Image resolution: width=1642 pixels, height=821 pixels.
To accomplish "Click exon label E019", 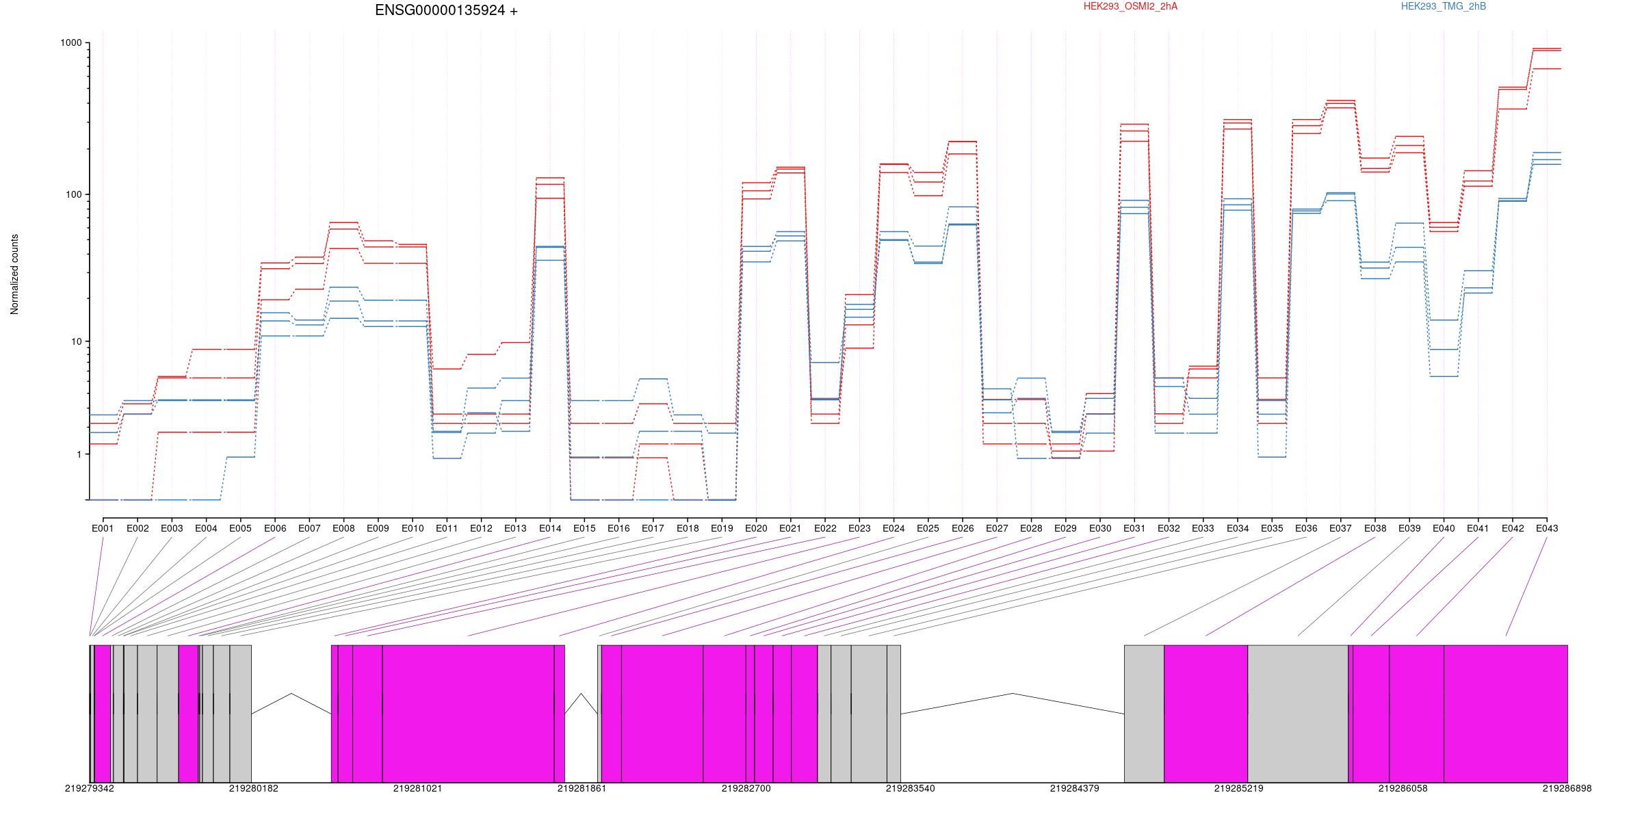I will click(x=722, y=528).
